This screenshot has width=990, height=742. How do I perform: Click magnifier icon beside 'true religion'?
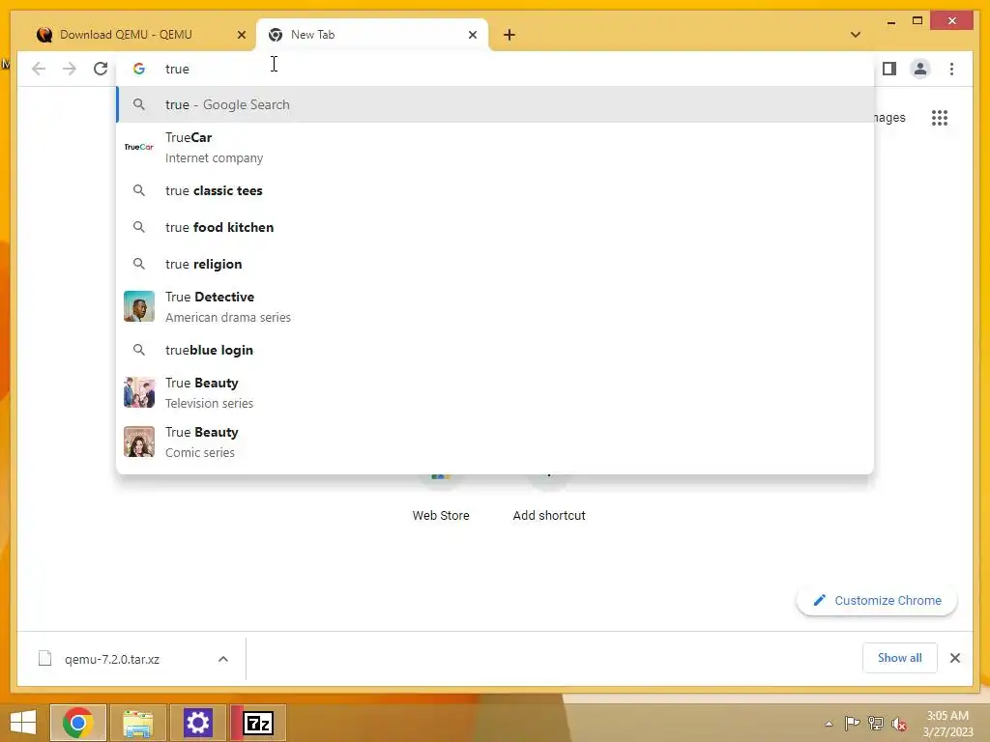[x=139, y=264]
